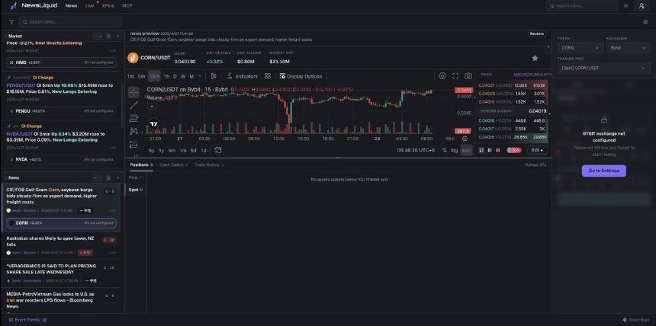The width and height of the screenshot is (656, 326).
Task: Show both sides of order book
Action: (x=481, y=150)
